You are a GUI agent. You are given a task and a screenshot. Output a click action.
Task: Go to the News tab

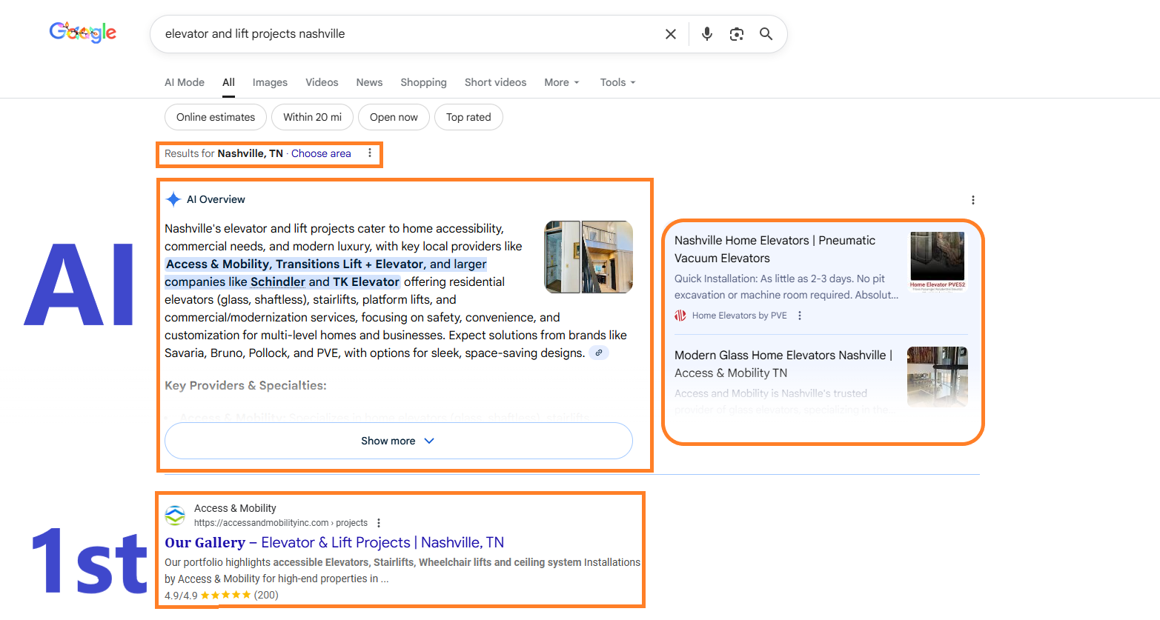click(369, 82)
